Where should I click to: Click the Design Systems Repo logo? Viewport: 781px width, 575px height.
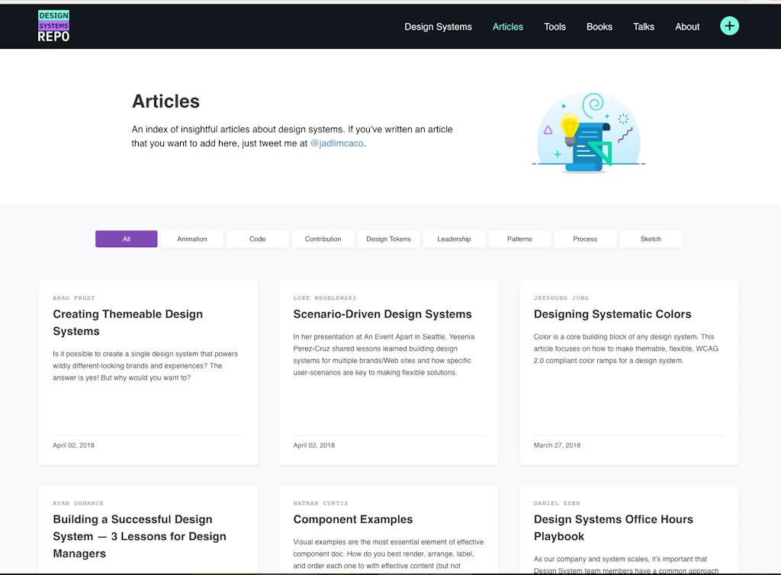click(53, 25)
